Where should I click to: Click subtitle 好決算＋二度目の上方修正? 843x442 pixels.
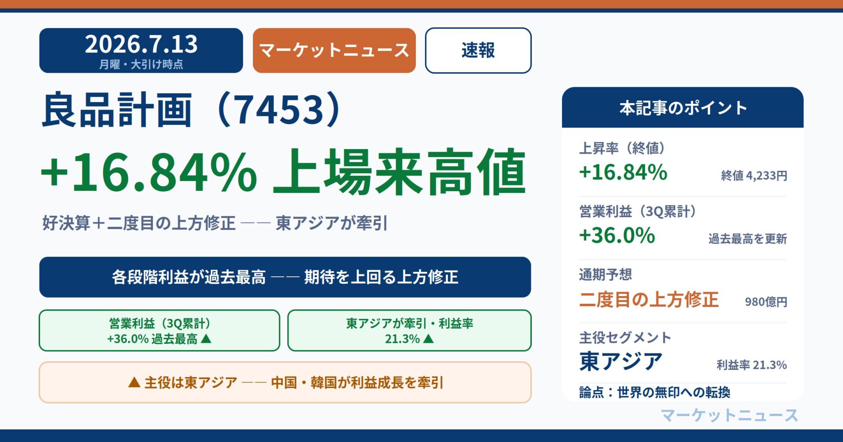point(139,223)
